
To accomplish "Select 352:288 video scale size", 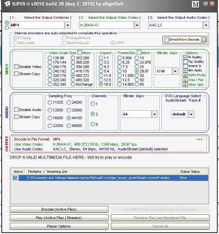I will [73, 58].
